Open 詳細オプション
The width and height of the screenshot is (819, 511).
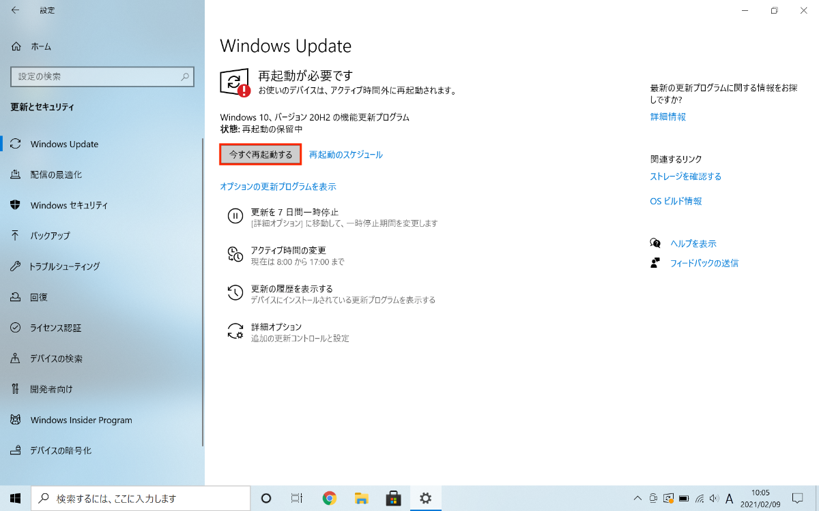click(276, 327)
